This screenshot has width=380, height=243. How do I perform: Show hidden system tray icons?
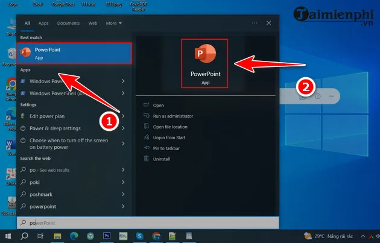click(363, 236)
